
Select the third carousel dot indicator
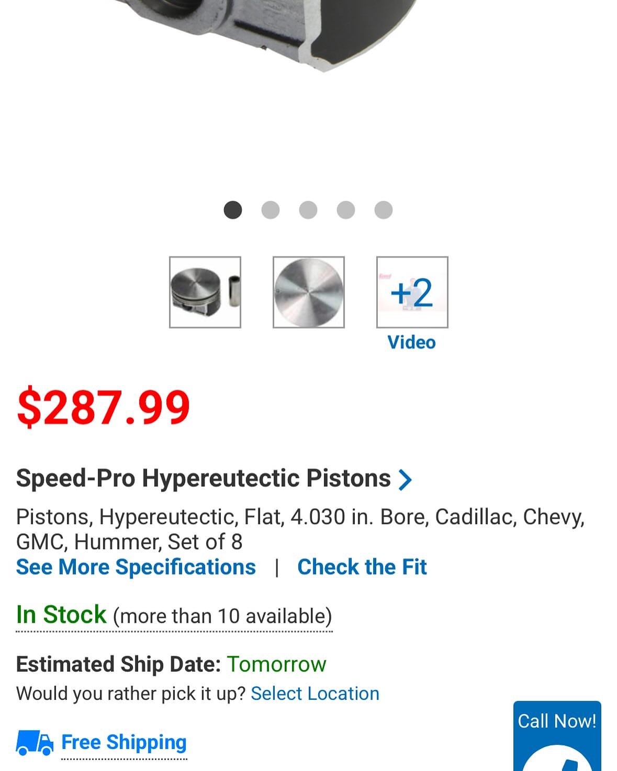308,210
